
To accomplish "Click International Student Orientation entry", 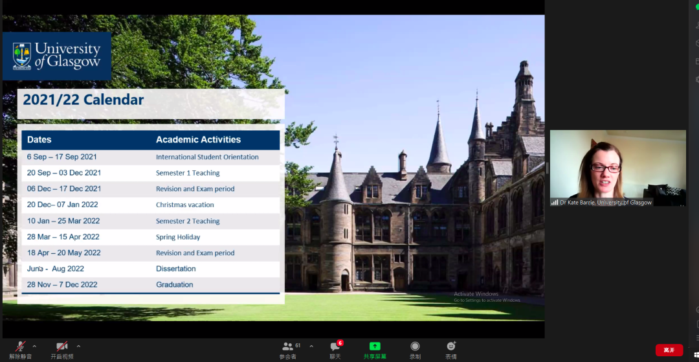I will (207, 157).
